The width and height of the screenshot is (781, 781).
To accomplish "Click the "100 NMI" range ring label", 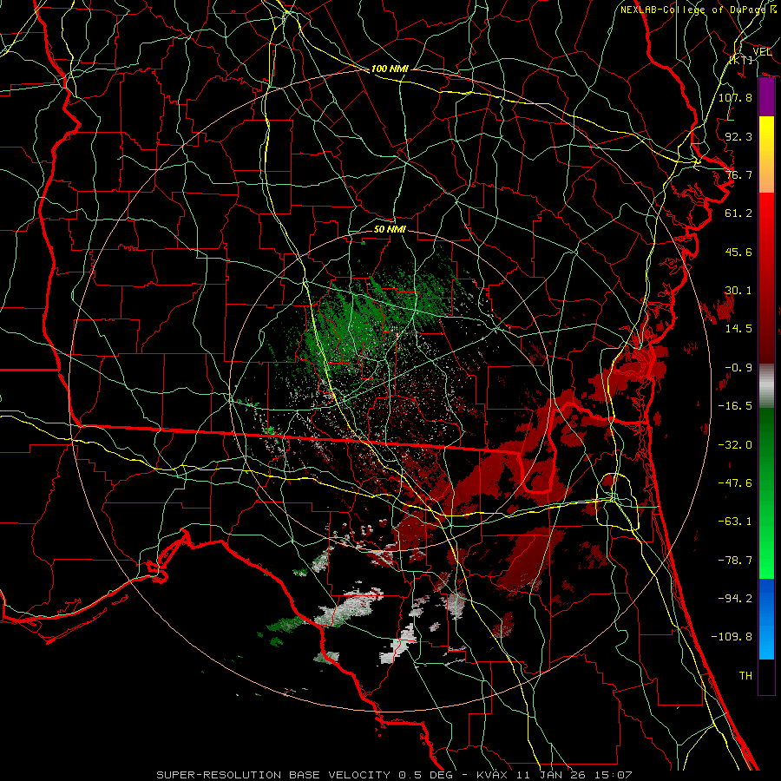I will point(390,69).
